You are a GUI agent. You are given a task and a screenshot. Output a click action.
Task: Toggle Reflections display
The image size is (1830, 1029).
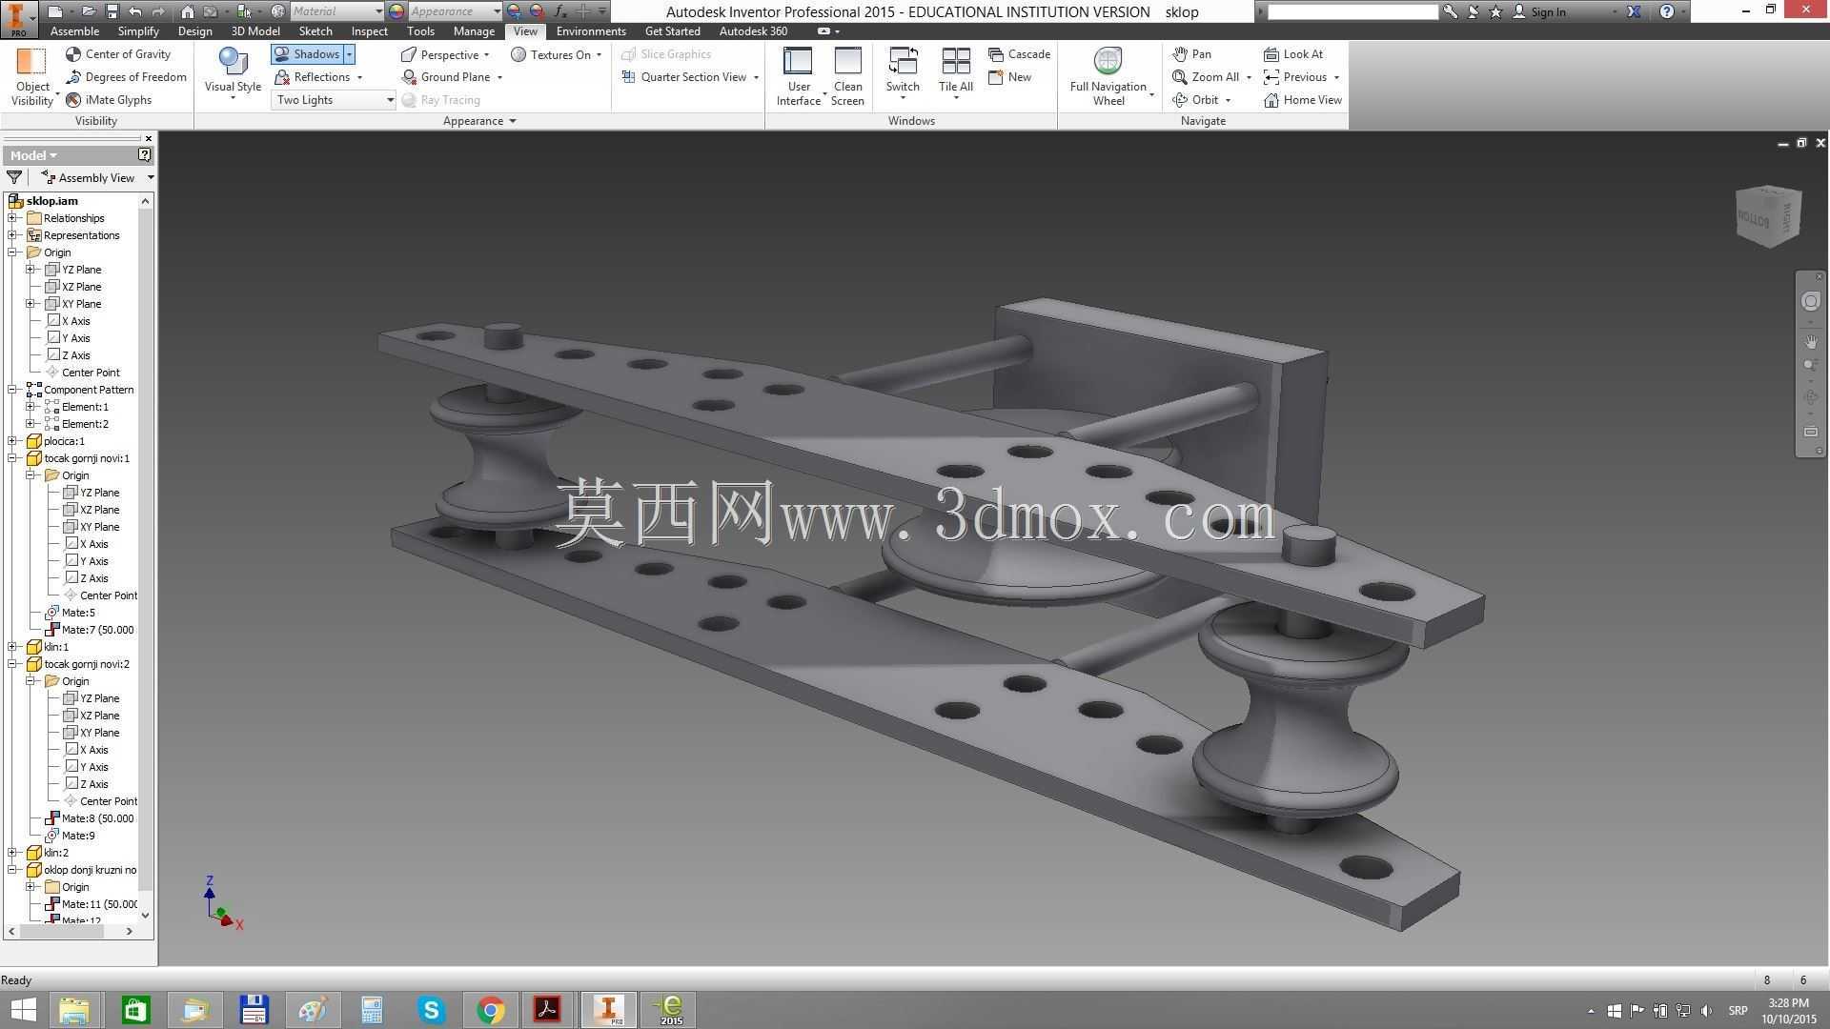click(x=313, y=77)
